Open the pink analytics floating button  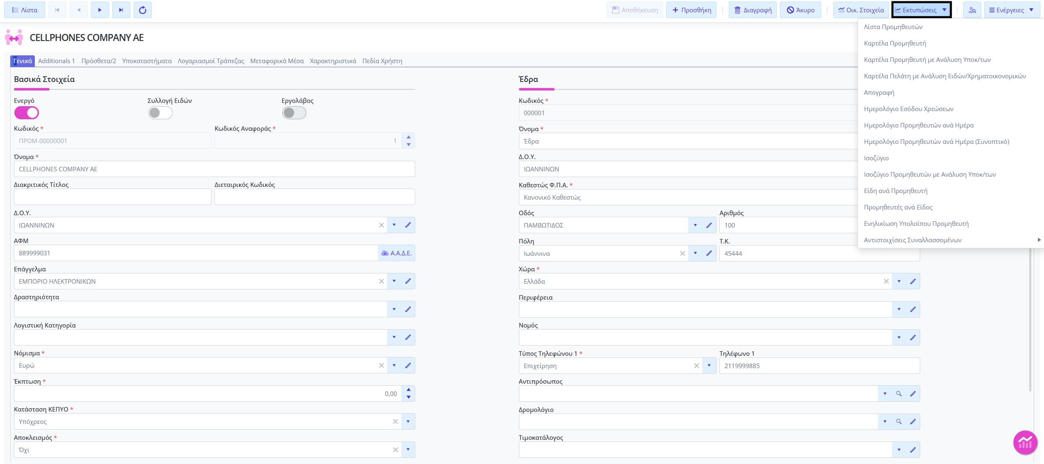1025,442
